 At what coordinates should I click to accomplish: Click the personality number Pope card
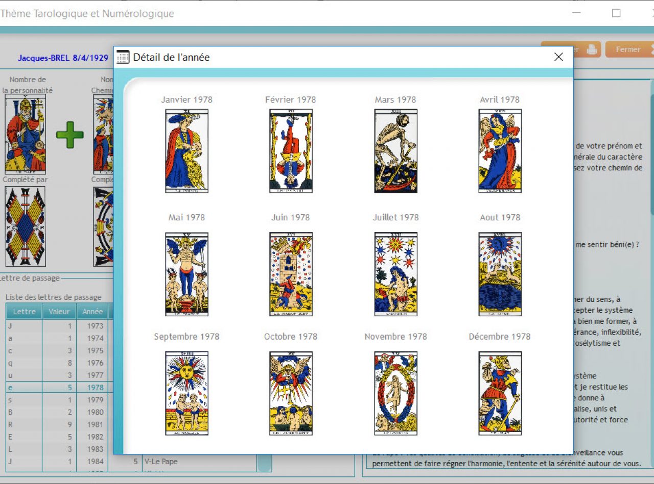[25, 134]
